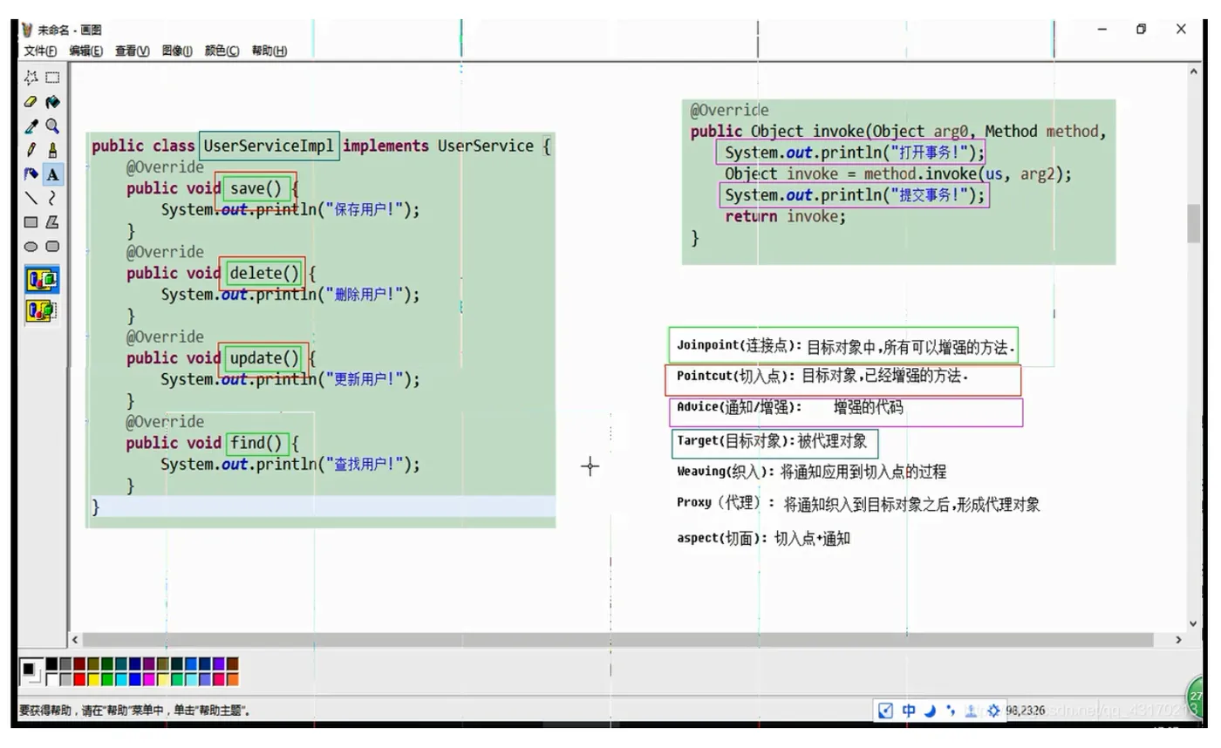The width and height of the screenshot is (1221, 748).
Task: Select the Ellipse shape tool
Action: pos(31,247)
